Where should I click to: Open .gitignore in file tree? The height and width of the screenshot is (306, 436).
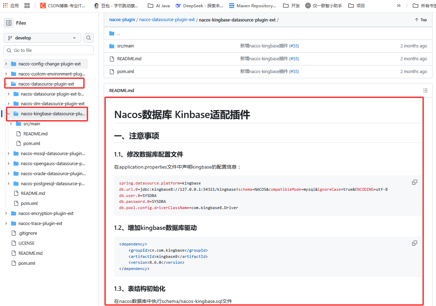(x=28, y=233)
